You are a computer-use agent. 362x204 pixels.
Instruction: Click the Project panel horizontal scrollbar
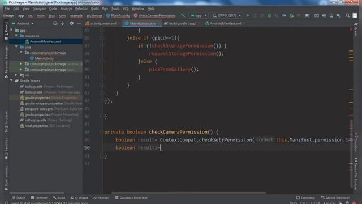pyautogui.click(x=37, y=193)
